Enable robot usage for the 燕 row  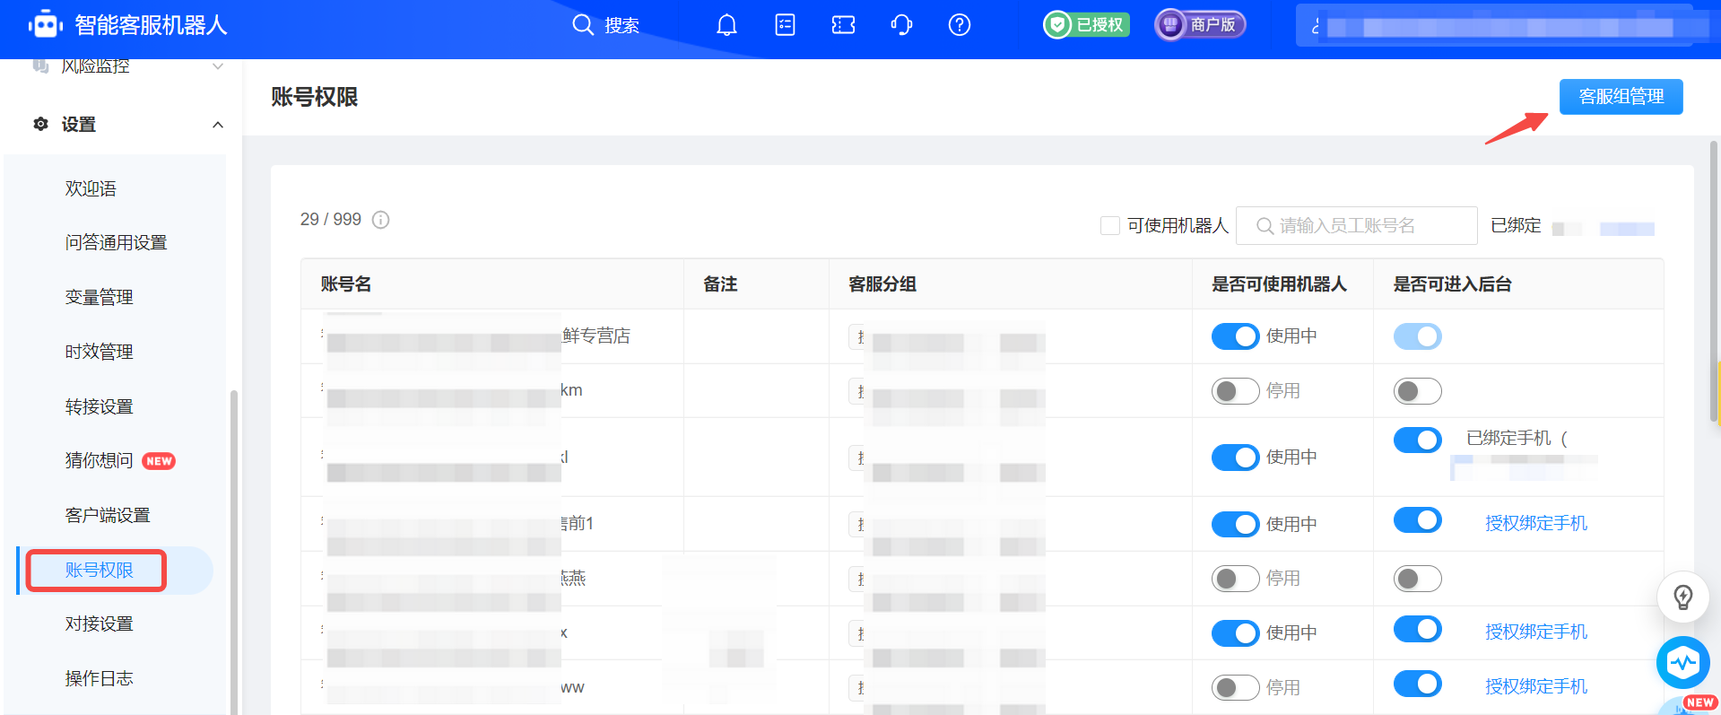(x=1235, y=579)
